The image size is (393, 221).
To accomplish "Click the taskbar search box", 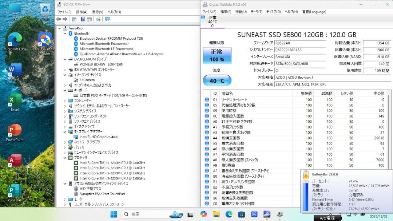I will (x=142, y=215).
